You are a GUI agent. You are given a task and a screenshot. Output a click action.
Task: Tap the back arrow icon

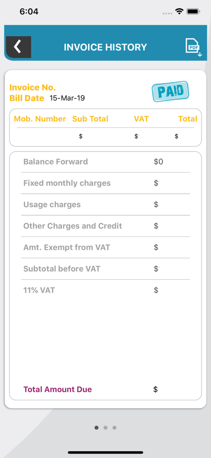18,47
